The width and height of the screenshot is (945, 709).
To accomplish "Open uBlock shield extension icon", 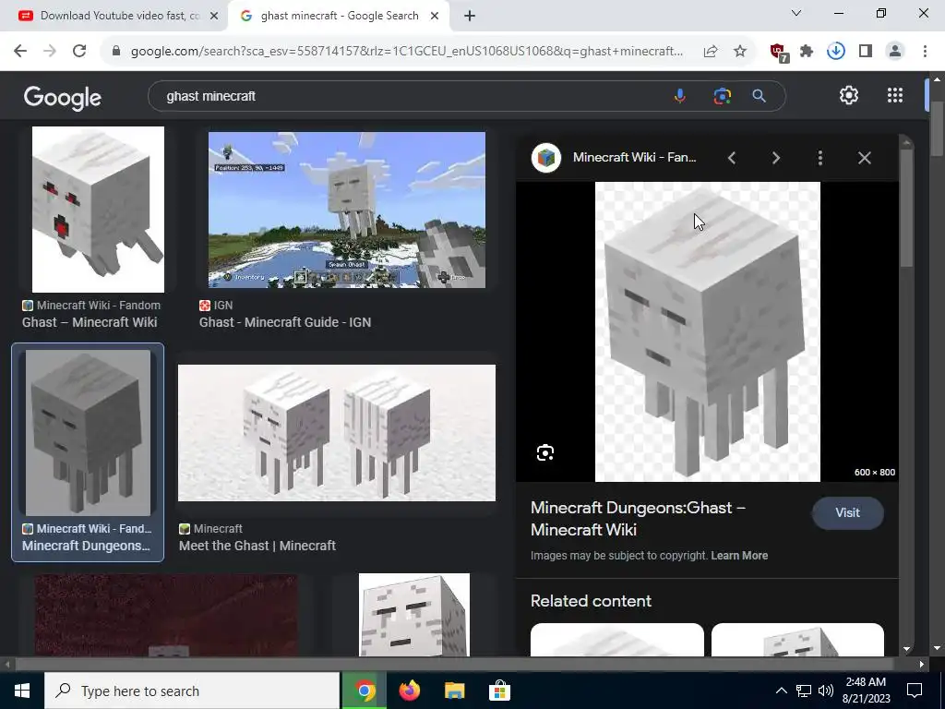I will 779,52.
